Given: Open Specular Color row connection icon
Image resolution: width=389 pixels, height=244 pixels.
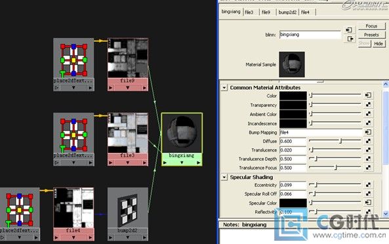Looking at the screenshot, I should (368, 202).
